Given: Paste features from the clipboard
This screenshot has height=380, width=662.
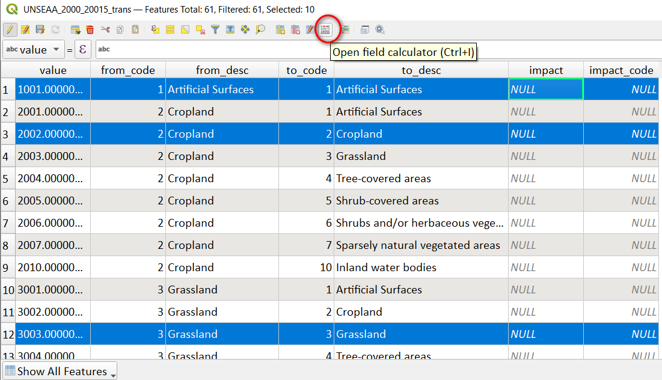Looking at the screenshot, I should (135, 29).
